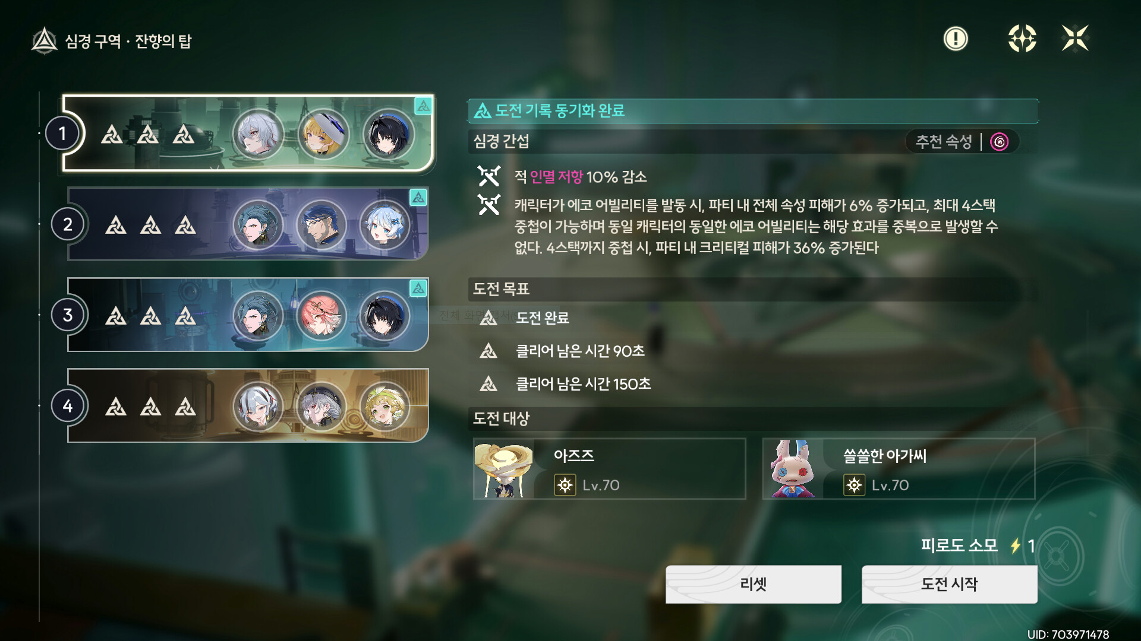Viewport: 1141px width, 641px height.
Task: Select floor 4 stage entry
Action: point(248,405)
